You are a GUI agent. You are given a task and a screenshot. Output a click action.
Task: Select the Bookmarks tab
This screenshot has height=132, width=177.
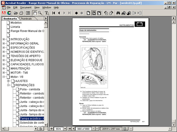(x=10, y=19)
